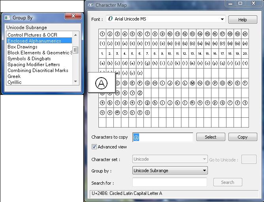
Task: Click the Search for text field
Action: (170, 182)
